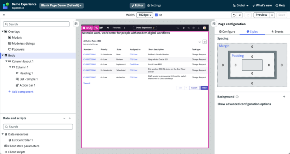The image size is (290, 154).
Task: Open the Edit button dropdown in preview
Action: click(x=186, y=88)
